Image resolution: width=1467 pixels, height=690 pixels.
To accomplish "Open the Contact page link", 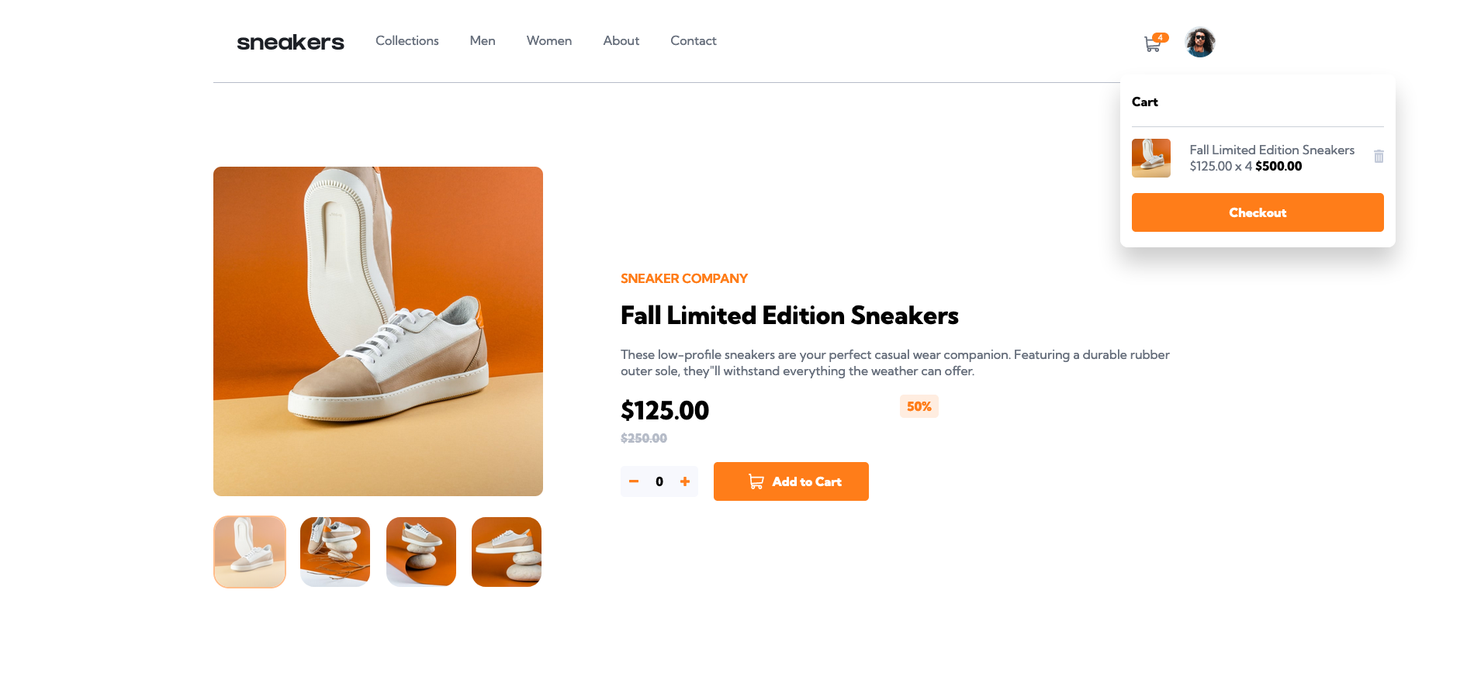I will click(x=694, y=40).
